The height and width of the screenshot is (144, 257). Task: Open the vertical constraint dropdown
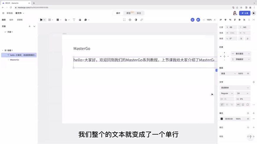[x=241, y=59]
